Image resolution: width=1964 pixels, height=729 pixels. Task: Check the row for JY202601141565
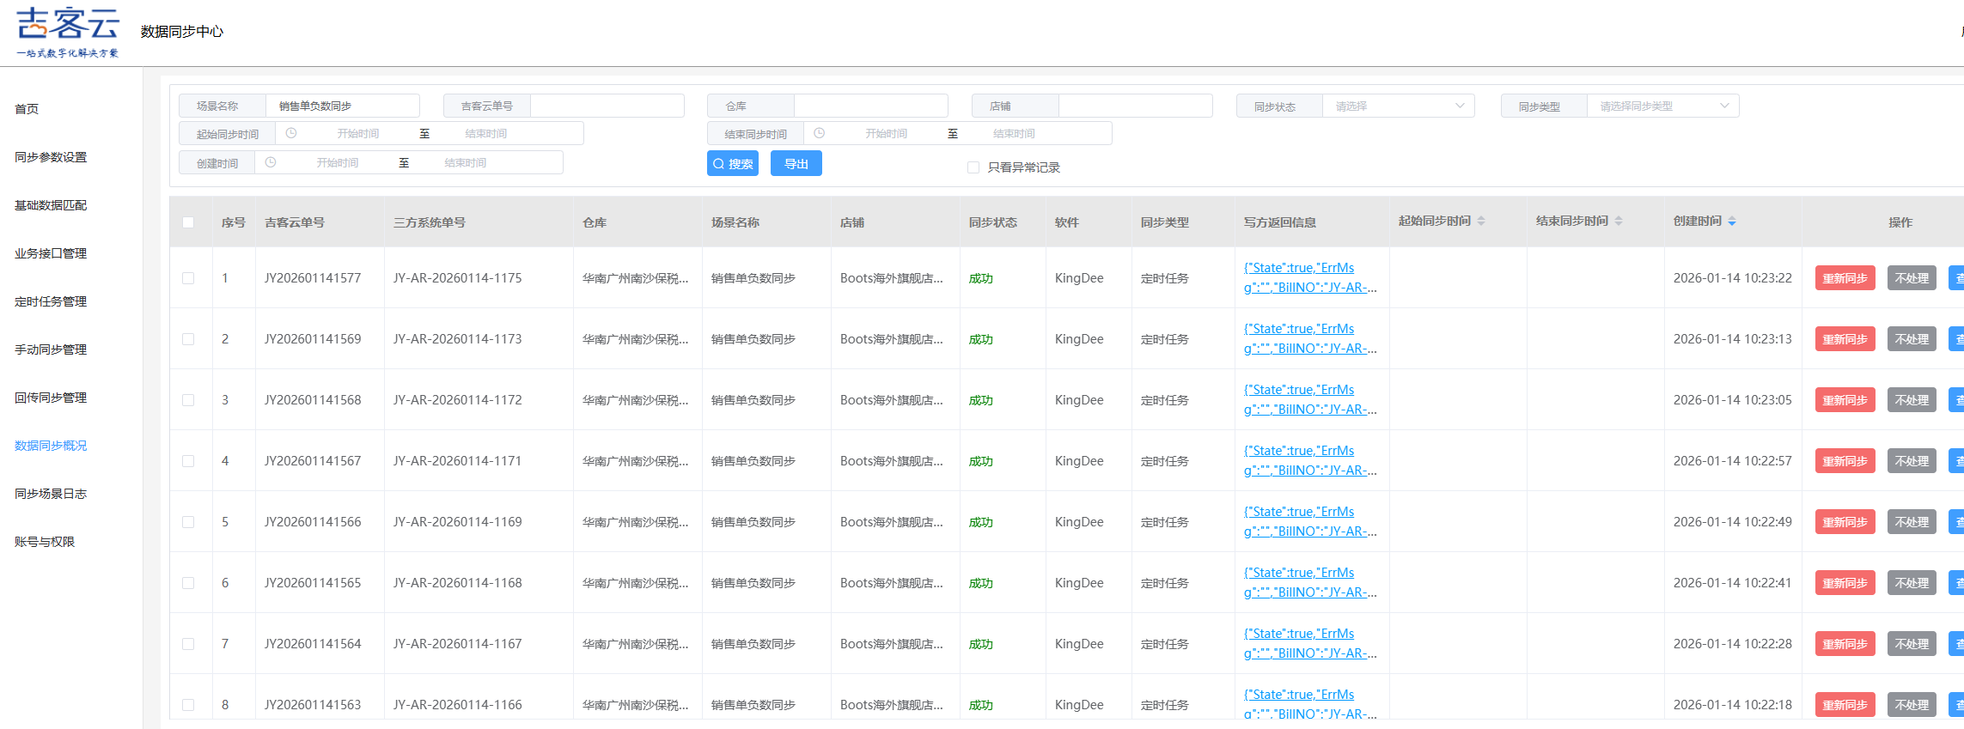click(188, 583)
